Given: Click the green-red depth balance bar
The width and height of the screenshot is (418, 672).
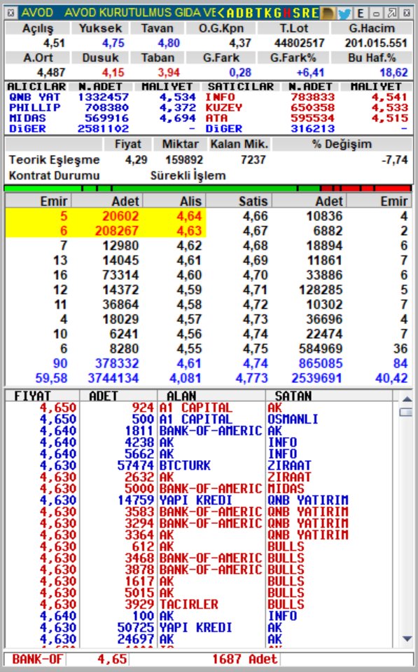Looking at the screenshot, I should [207, 188].
